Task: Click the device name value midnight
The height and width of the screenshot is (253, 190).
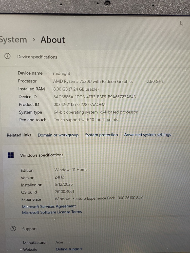Action: point(62,74)
